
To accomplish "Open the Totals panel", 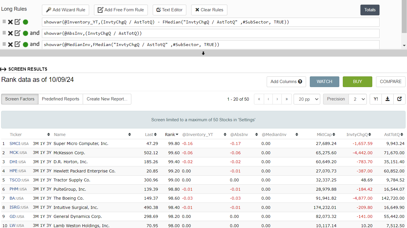I will [370, 10].
